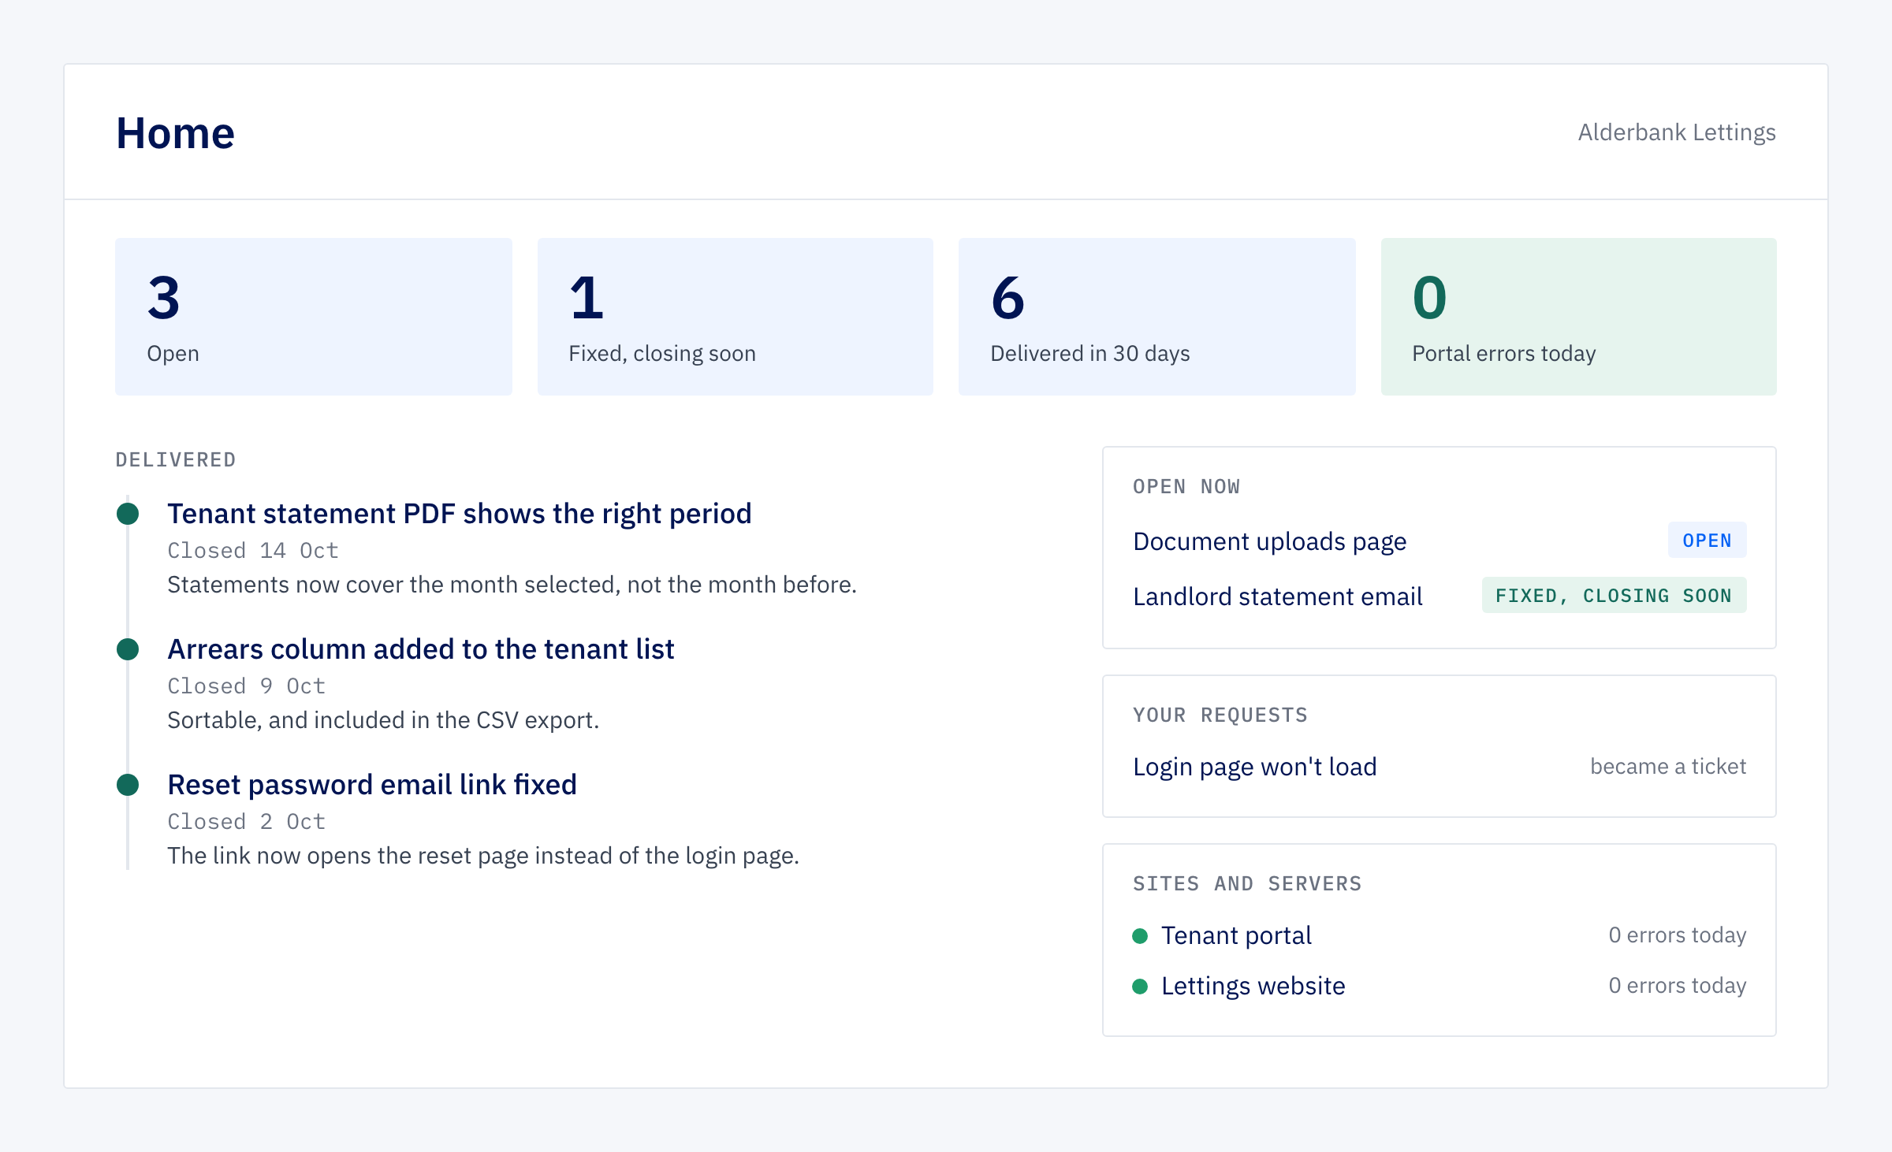Open the 'Tenant portal' site row

[x=1439, y=935]
